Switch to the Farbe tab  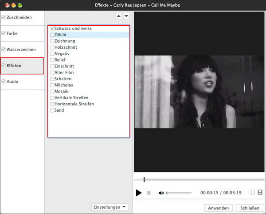[22, 34]
